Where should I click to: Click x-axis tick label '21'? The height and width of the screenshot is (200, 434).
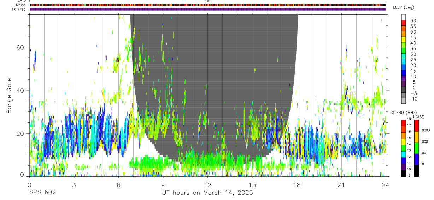[x=341, y=185]
